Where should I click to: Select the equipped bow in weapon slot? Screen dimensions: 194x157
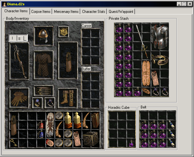coord(19,61)
